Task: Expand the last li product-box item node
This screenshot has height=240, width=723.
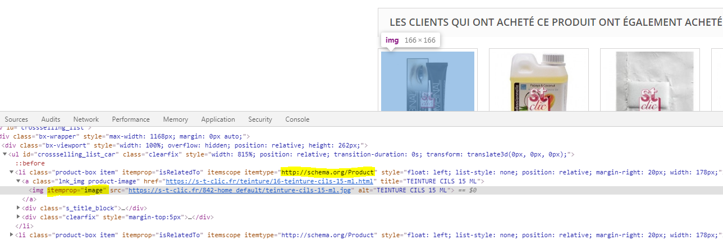Action: tap(12, 235)
